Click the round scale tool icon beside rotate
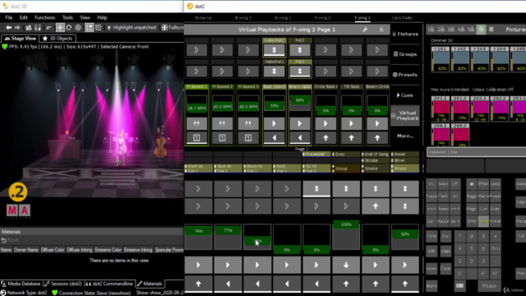This screenshot has height=296, width=526. [78, 27]
